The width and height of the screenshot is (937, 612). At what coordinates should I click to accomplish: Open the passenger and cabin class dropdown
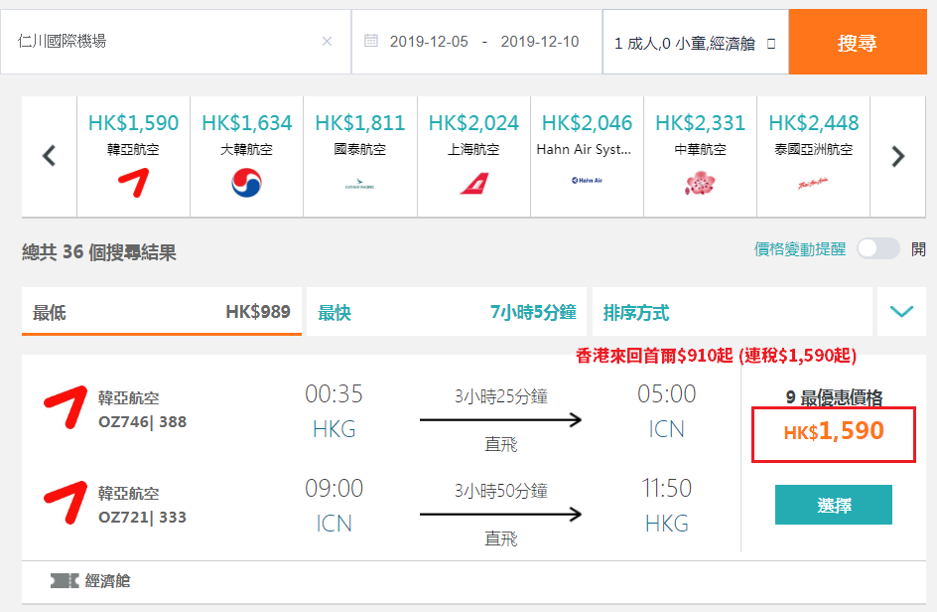point(696,43)
